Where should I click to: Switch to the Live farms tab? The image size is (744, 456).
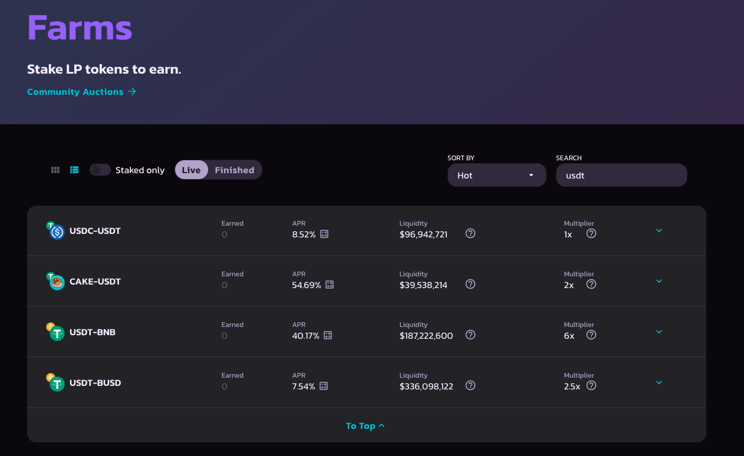(191, 170)
